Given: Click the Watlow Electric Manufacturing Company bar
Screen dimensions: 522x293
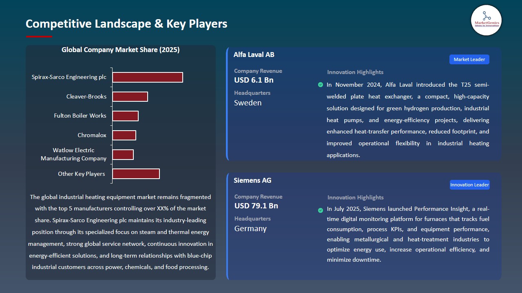Looking at the screenshot, I should coord(123,155).
